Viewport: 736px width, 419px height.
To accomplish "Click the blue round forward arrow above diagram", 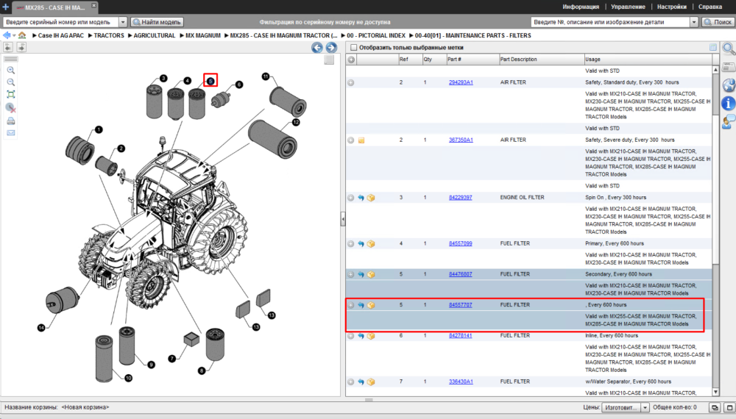I will point(331,47).
